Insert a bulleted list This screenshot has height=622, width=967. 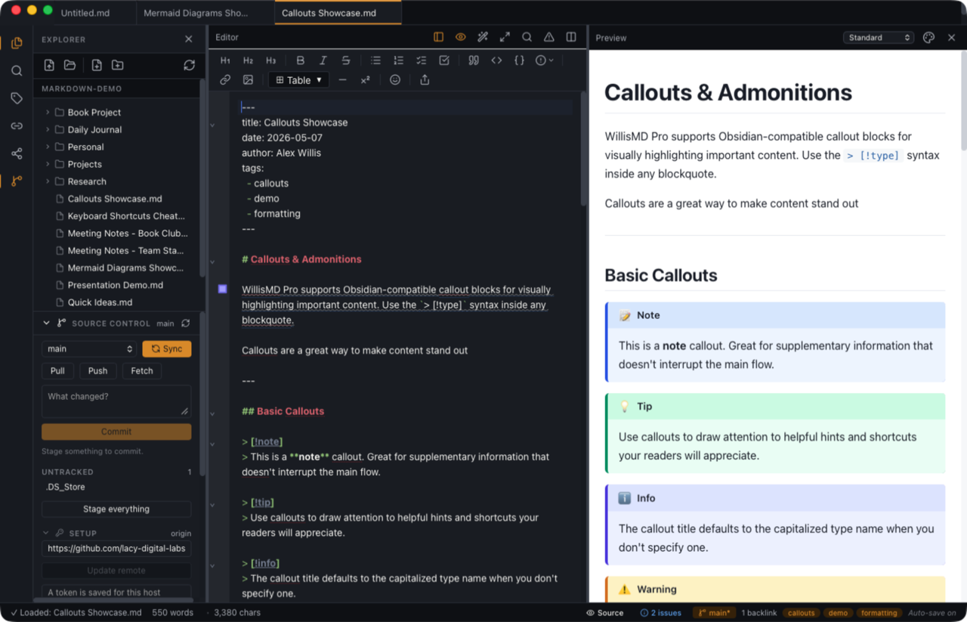pyautogui.click(x=375, y=60)
